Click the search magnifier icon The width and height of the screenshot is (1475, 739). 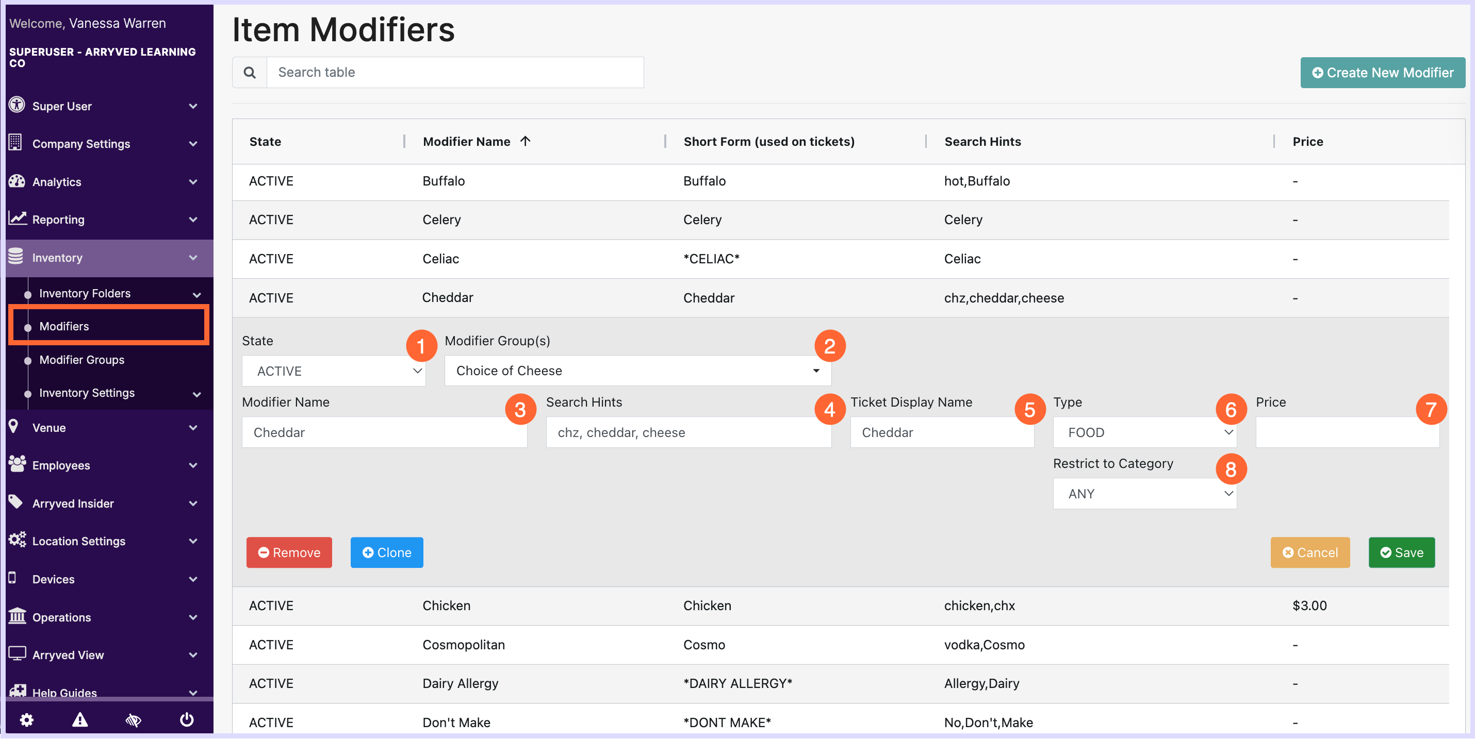(250, 73)
